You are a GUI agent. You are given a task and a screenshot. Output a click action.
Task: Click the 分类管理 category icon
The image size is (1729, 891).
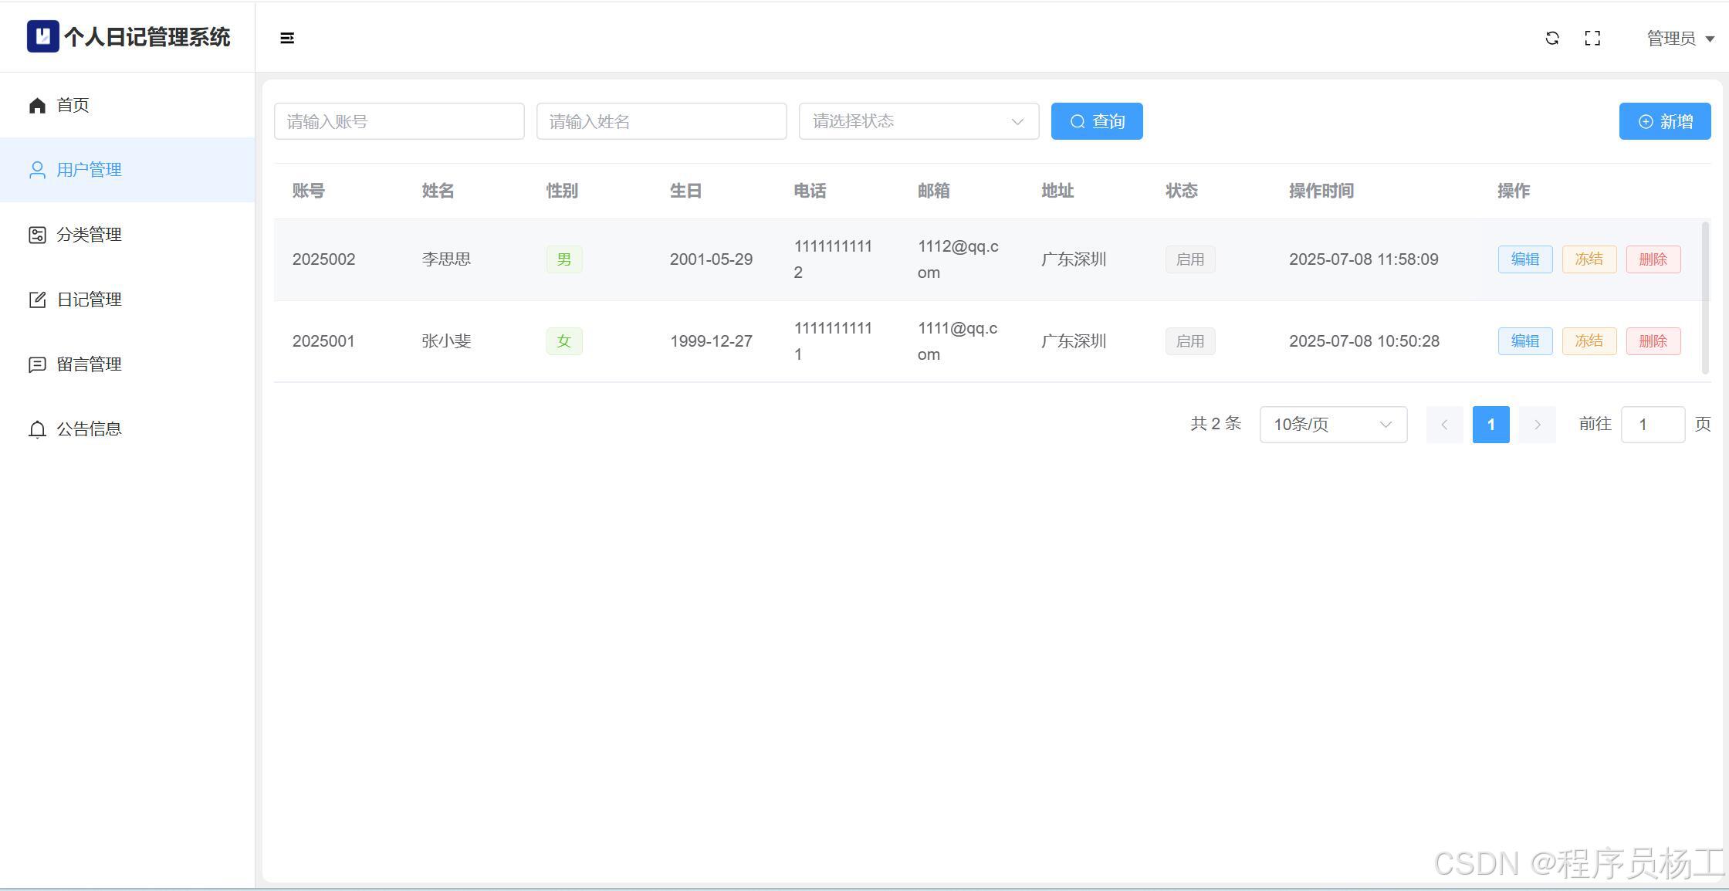click(x=37, y=235)
